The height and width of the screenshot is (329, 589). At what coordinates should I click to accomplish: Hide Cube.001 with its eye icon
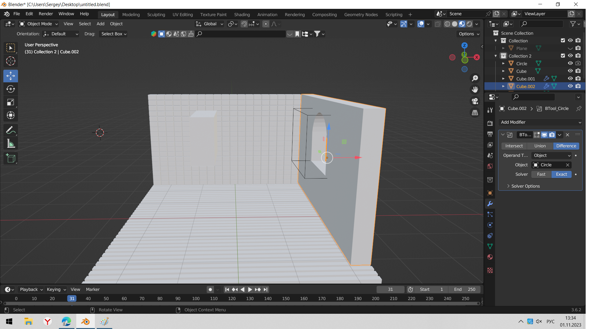click(x=570, y=79)
